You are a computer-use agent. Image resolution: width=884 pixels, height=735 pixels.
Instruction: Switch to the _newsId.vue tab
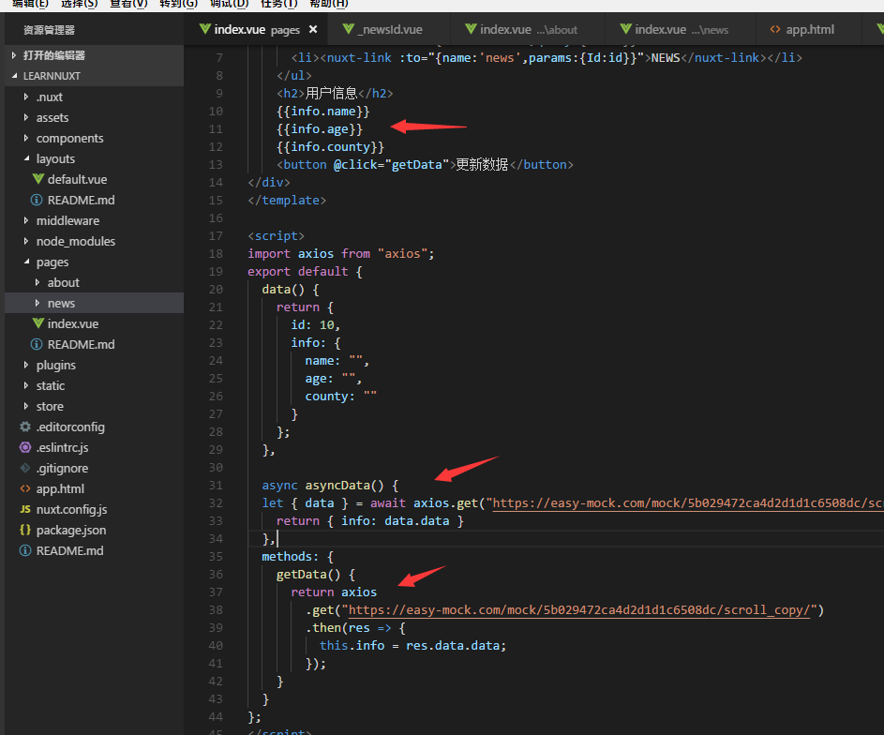pyautogui.click(x=390, y=29)
